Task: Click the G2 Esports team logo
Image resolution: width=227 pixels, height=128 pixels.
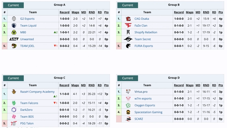Action: pyautogui.click(x=14, y=19)
